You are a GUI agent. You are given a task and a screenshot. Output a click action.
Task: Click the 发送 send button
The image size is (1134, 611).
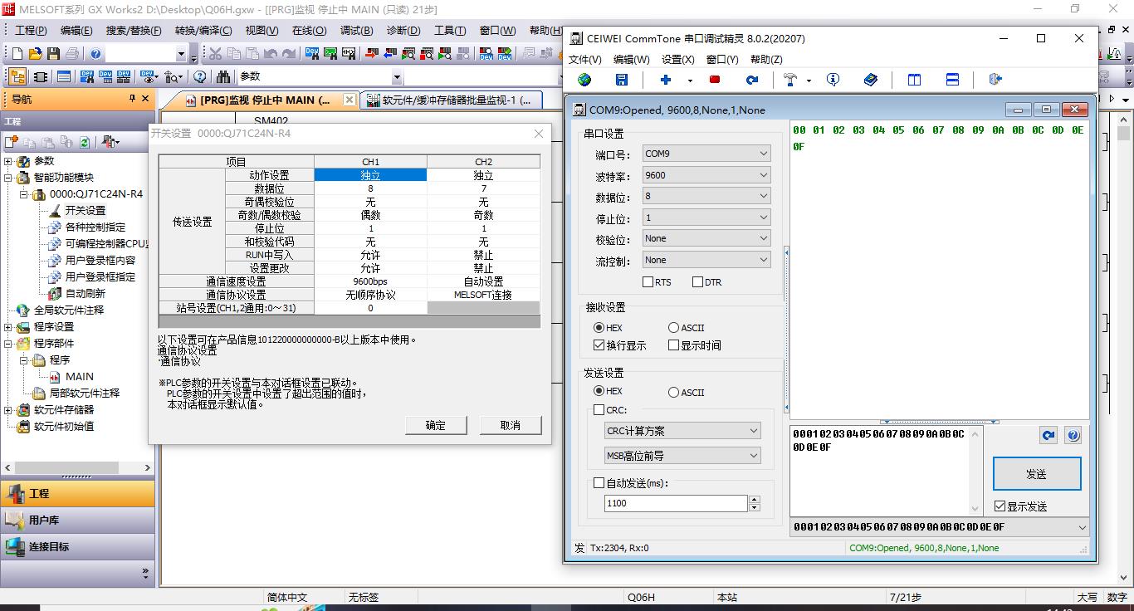click(x=1036, y=474)
